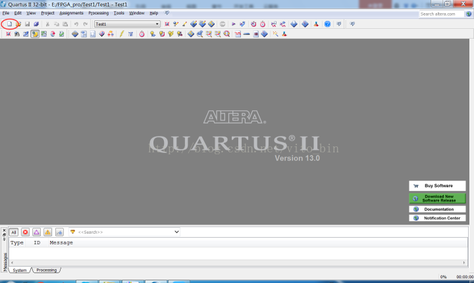Click the gray Stop Processing icon
The width and height of the screenshot is (474, 283).
click(x=223, y=24)
